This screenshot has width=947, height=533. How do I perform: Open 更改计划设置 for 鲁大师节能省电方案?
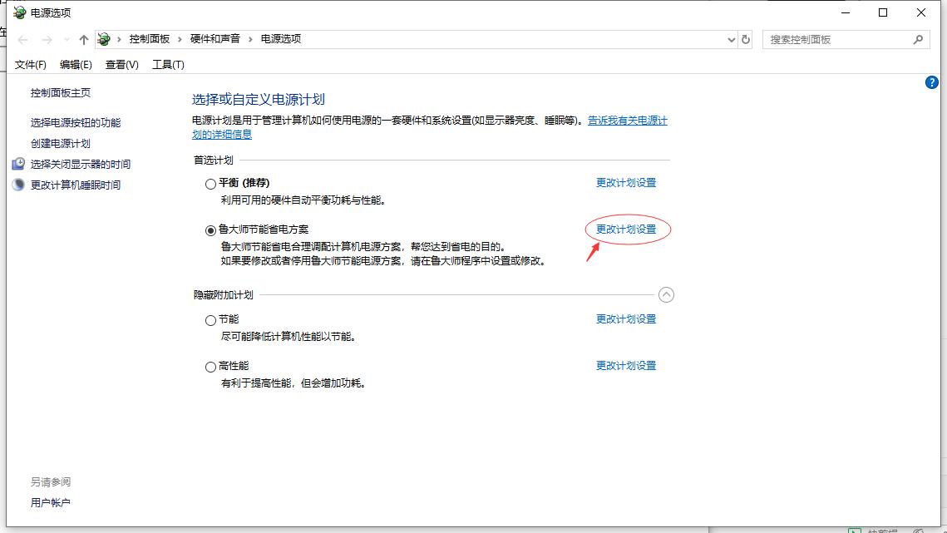[x=626, y=229]
